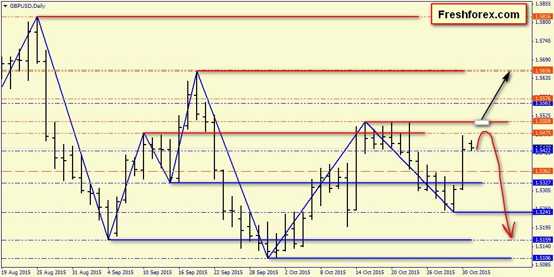Click the 1.5327 blue price label
Image resolution: width=554 pixels, height=277 pixels.
[x=543, y=183]
